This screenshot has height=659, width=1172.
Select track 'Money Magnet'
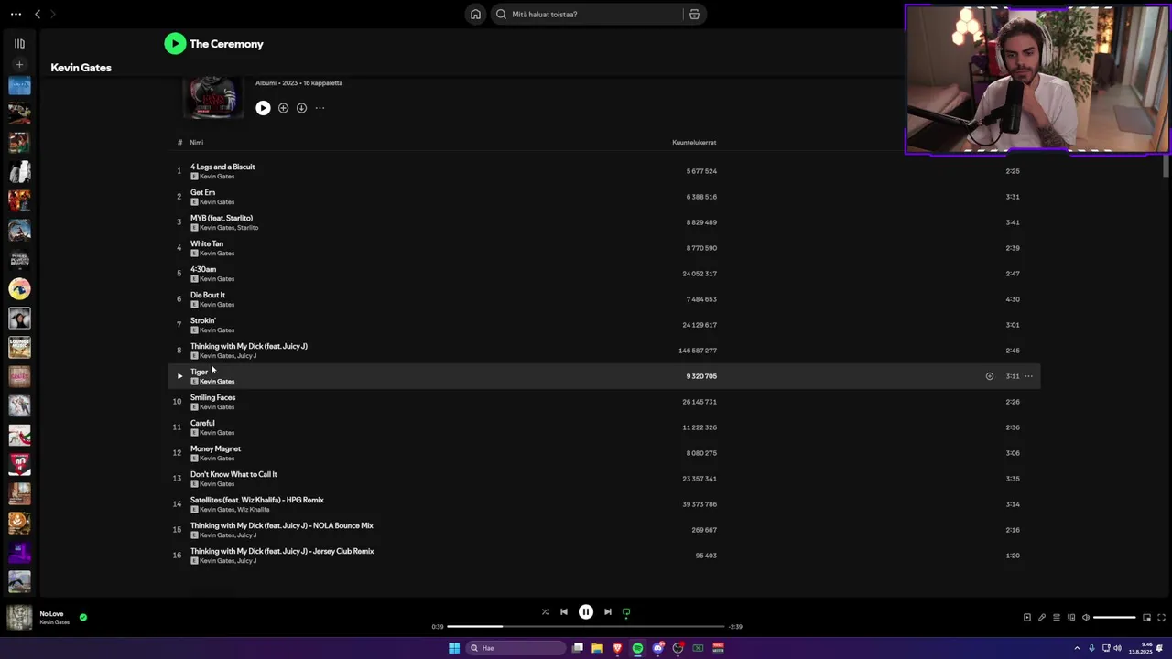point(215,448)
